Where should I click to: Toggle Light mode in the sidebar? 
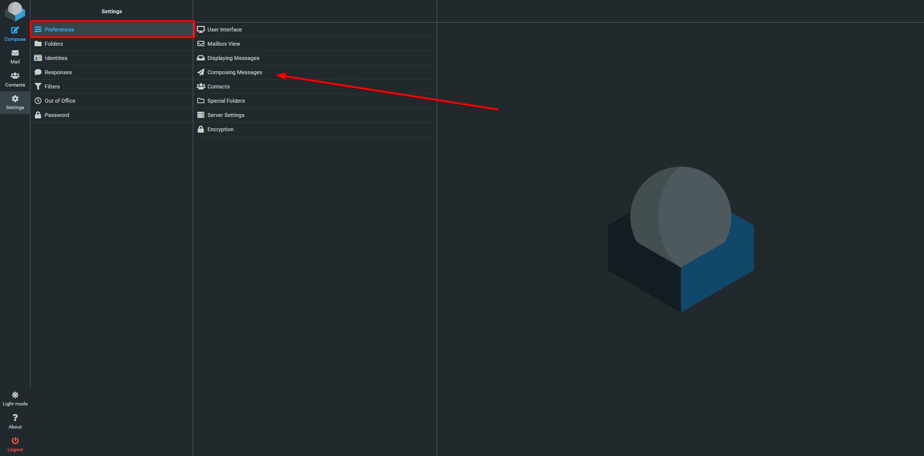coord(15,399)
